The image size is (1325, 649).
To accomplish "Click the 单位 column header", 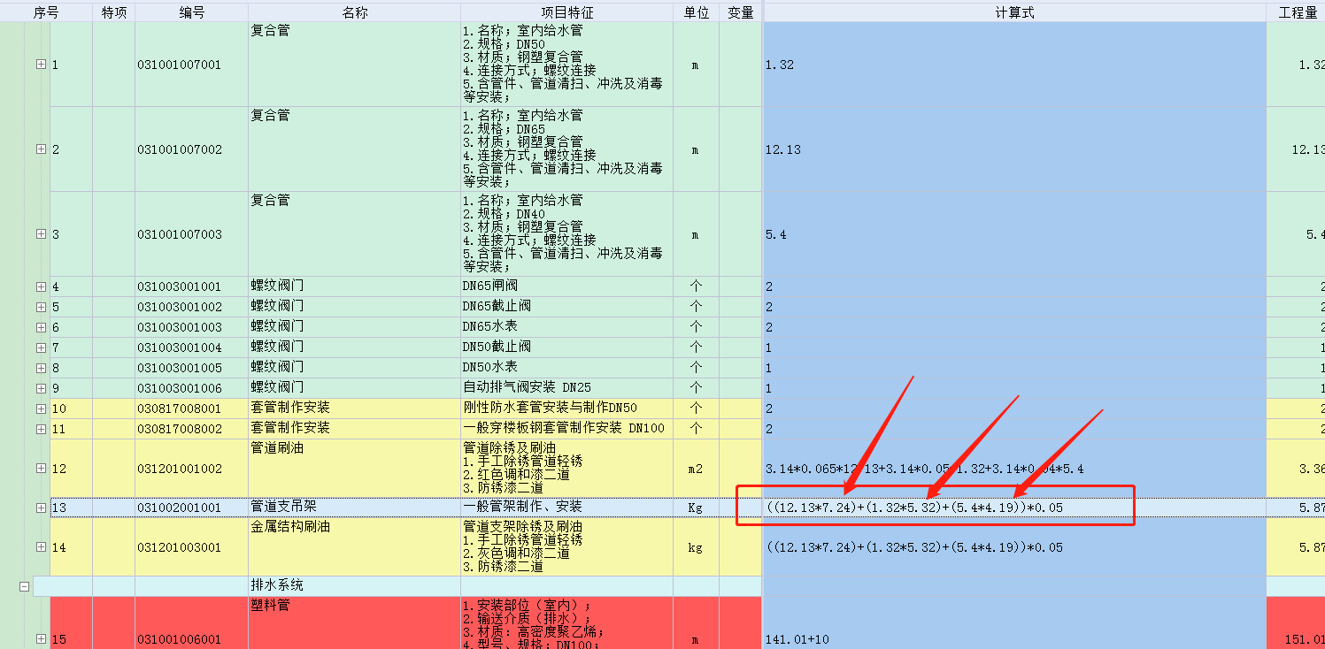I will [696, 12].
